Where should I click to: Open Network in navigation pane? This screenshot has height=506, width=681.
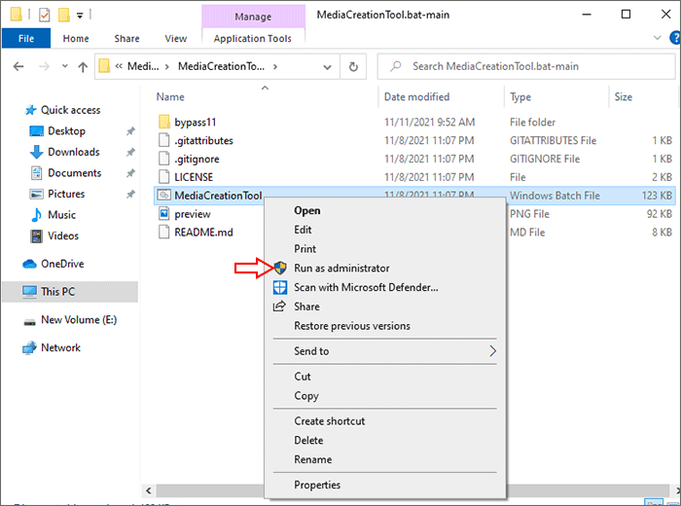click(60, 347)
